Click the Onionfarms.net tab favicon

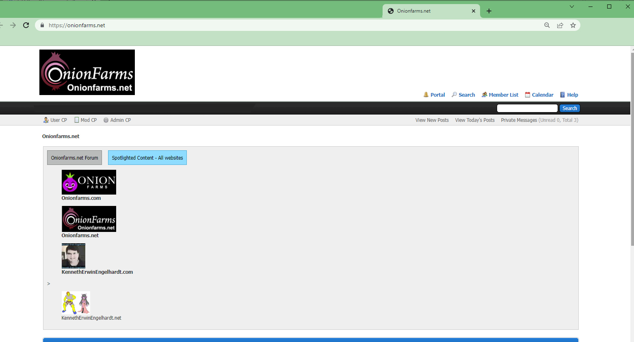(x=391, y=11)
